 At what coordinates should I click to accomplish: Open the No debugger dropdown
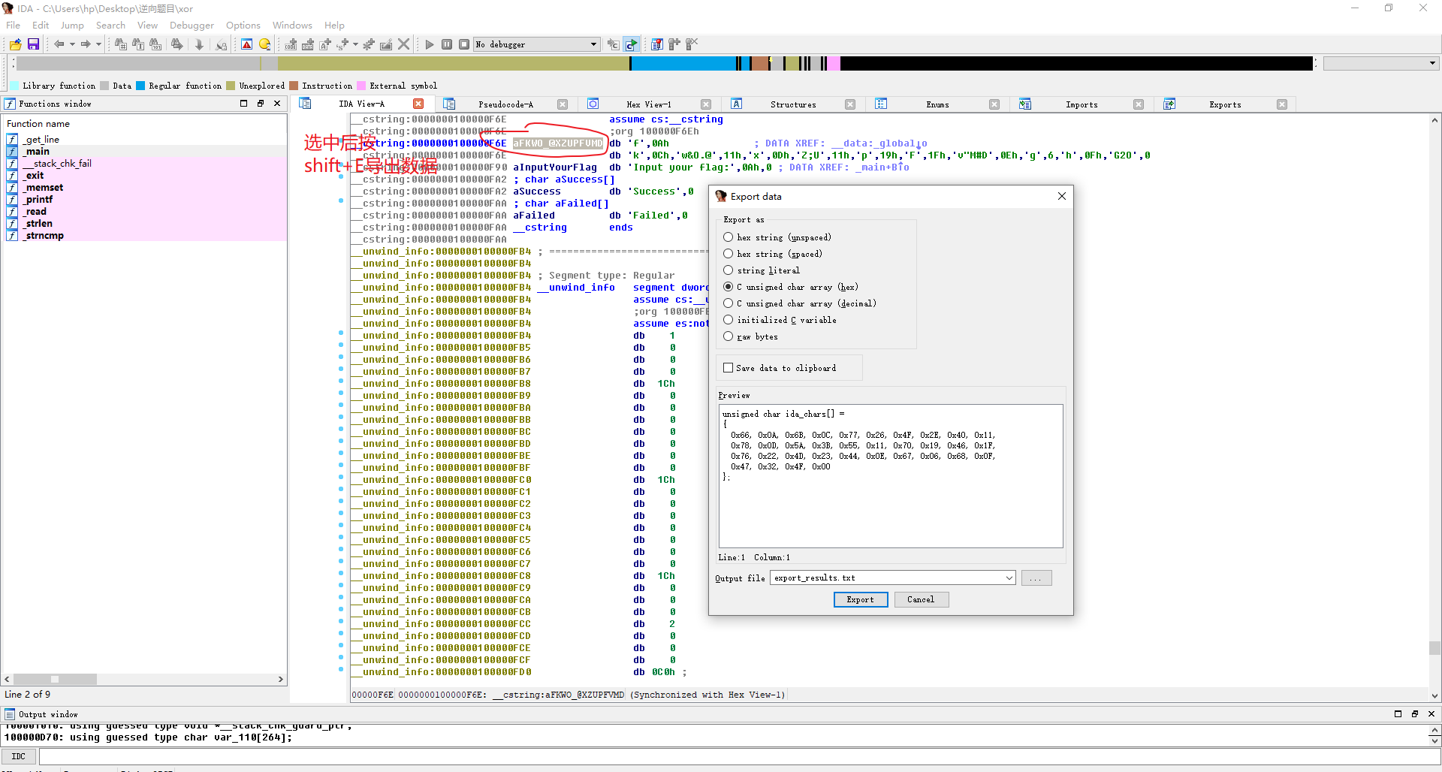point(593,44)
